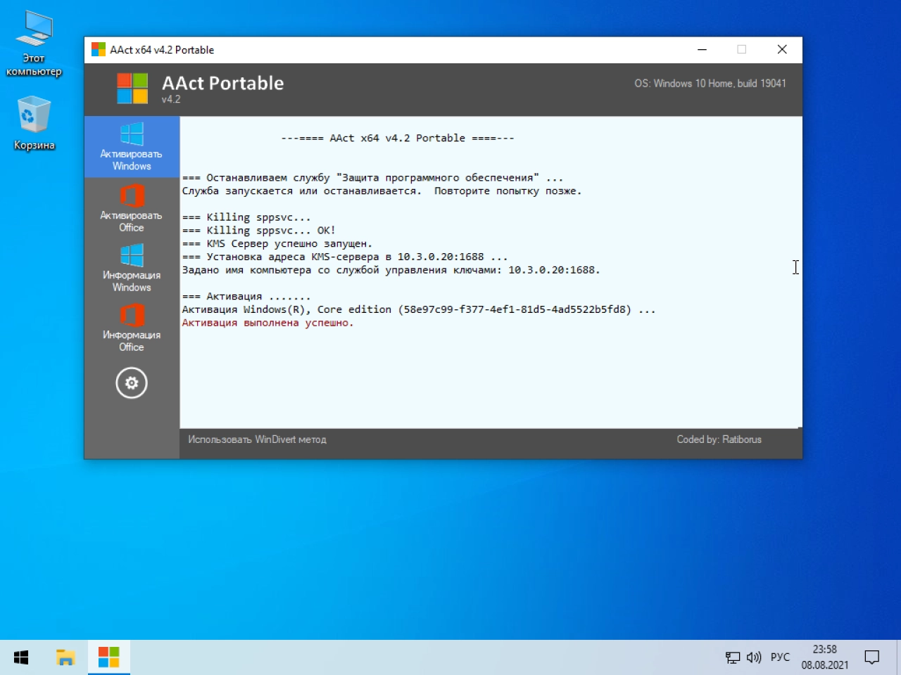
Task: Select Активировать Windows in sidebar
Action: click(x=132, y=147)
